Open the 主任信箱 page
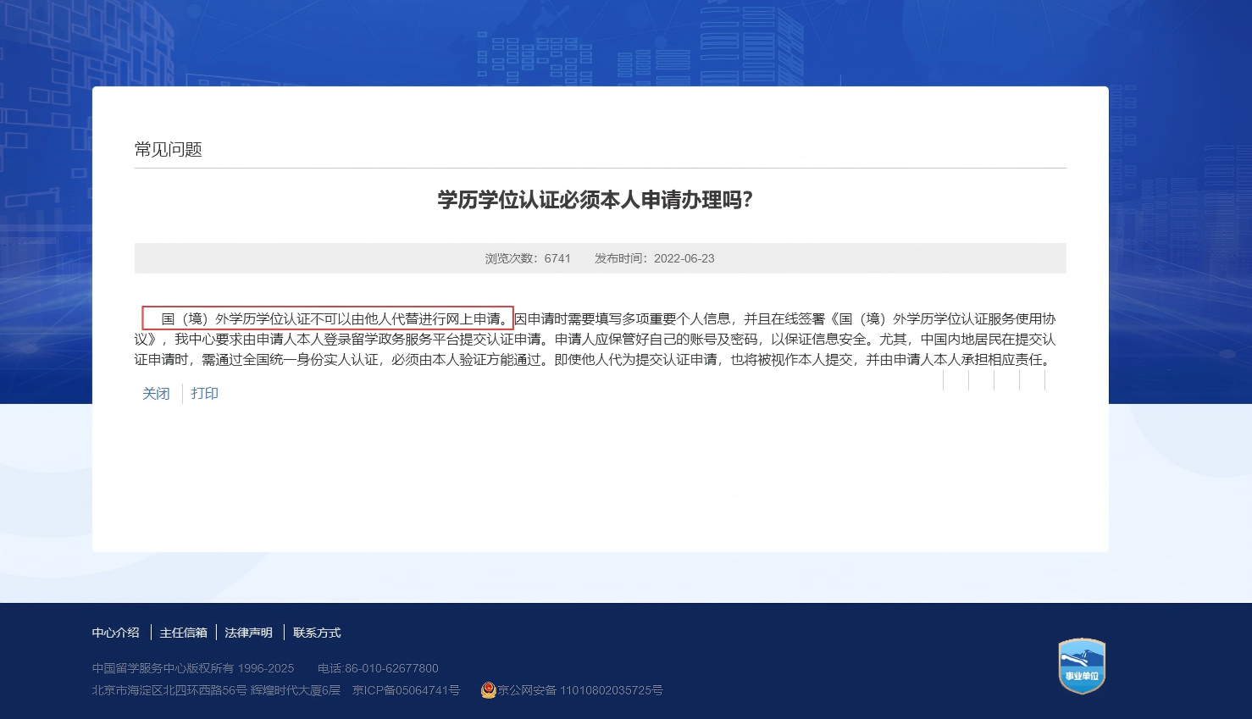Viewport: 1252px width, 719px height. 184,633
